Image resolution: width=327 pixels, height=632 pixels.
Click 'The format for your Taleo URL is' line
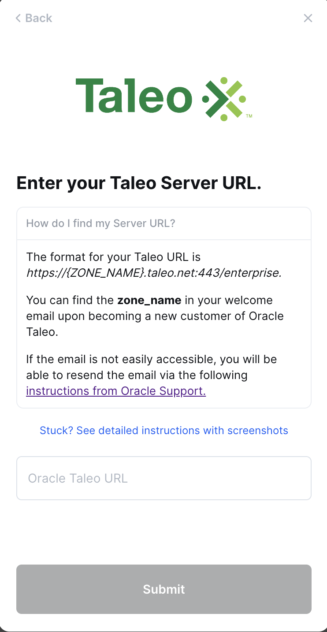click(113, 257)
